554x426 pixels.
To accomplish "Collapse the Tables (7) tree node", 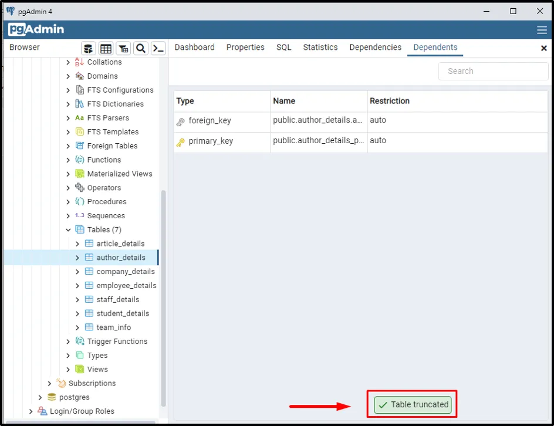I will pyautogui.click(x=68, y=230).
